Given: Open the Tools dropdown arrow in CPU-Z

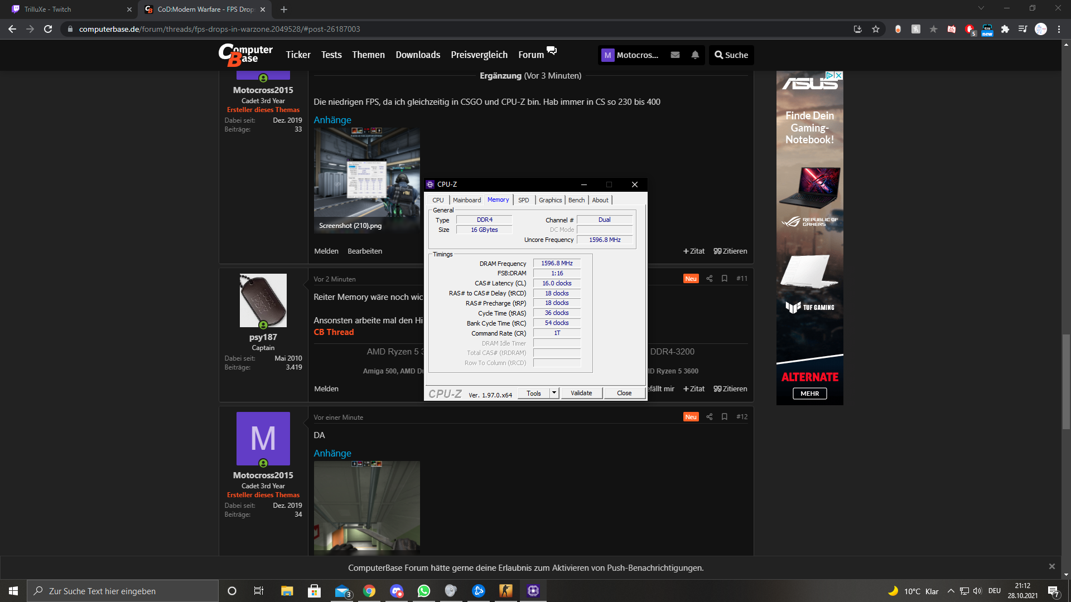Looking at the screenshot, I should [554, 393].
